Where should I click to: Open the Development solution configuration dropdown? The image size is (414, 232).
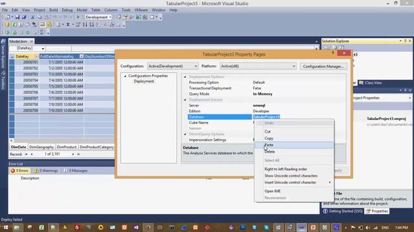[110, 17]
